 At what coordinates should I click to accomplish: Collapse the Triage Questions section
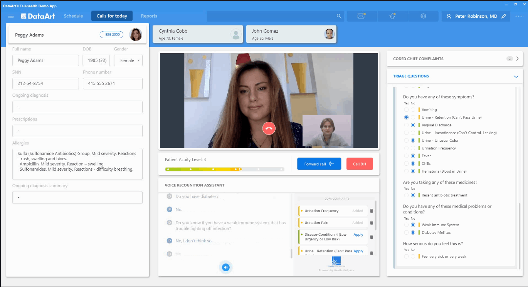516,77
